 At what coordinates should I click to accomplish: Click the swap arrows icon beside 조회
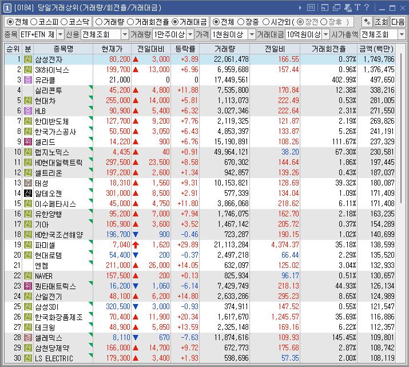click(367, 22)
